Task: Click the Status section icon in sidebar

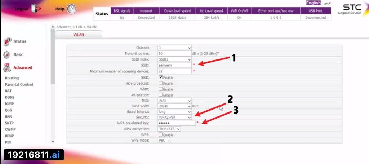Action: 8,41
